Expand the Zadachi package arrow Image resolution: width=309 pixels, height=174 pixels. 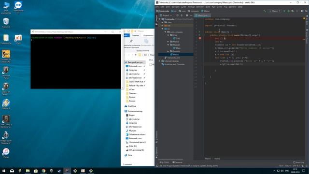pos(168,51)
